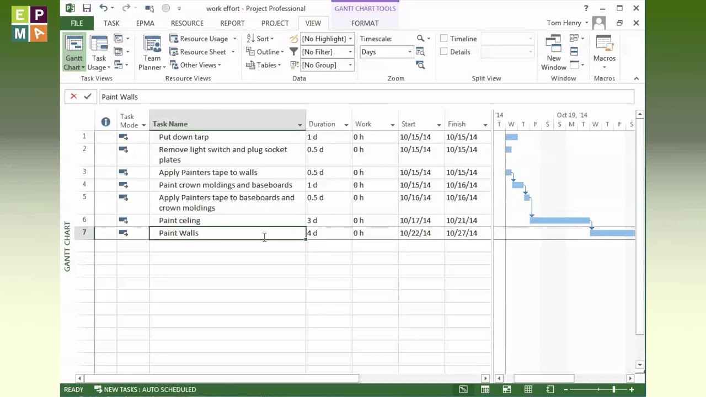Open the Task Usage view

(99, 53)
